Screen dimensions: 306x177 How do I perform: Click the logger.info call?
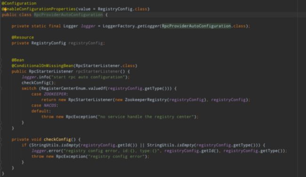pos(35,77)
